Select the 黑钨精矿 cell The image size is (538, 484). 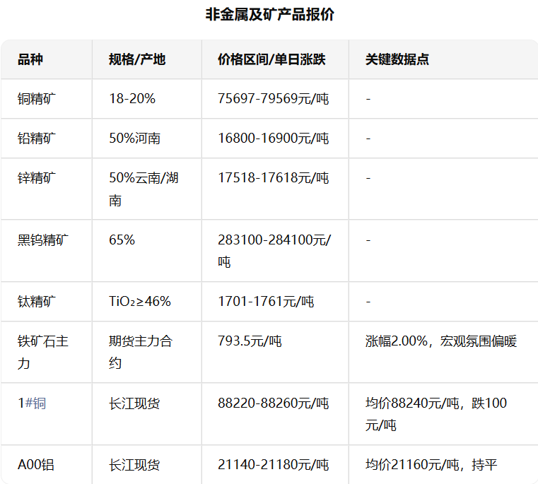point(43,240)
